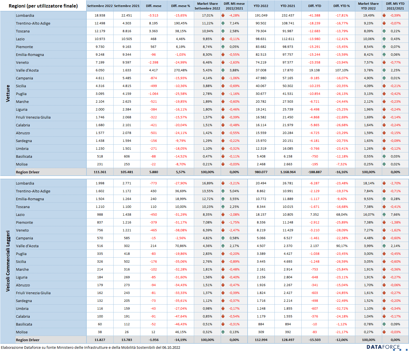Click the 980.077 Vetture YTD 2022 total
Viewport: 409px width, 351px height.
(x=261, y=172)
